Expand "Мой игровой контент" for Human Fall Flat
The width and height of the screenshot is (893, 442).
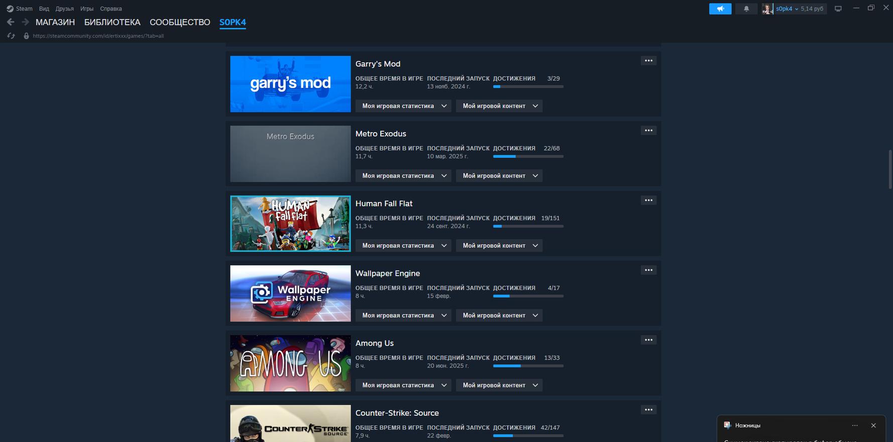click(499, 246)
